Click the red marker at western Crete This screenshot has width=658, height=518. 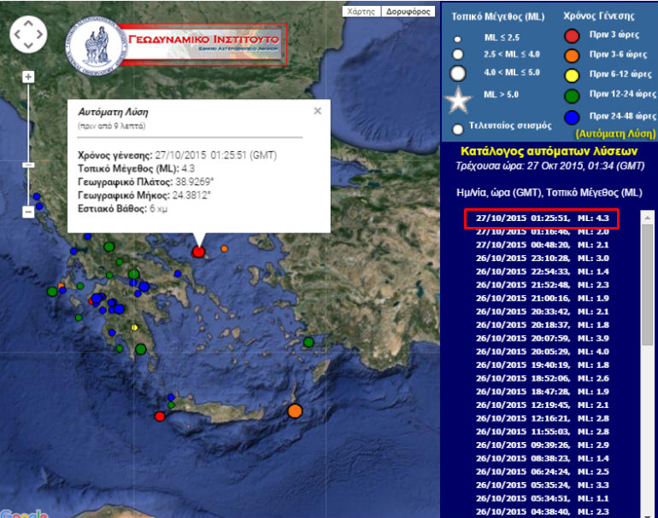pyautogui.click(x=159, y=416)
